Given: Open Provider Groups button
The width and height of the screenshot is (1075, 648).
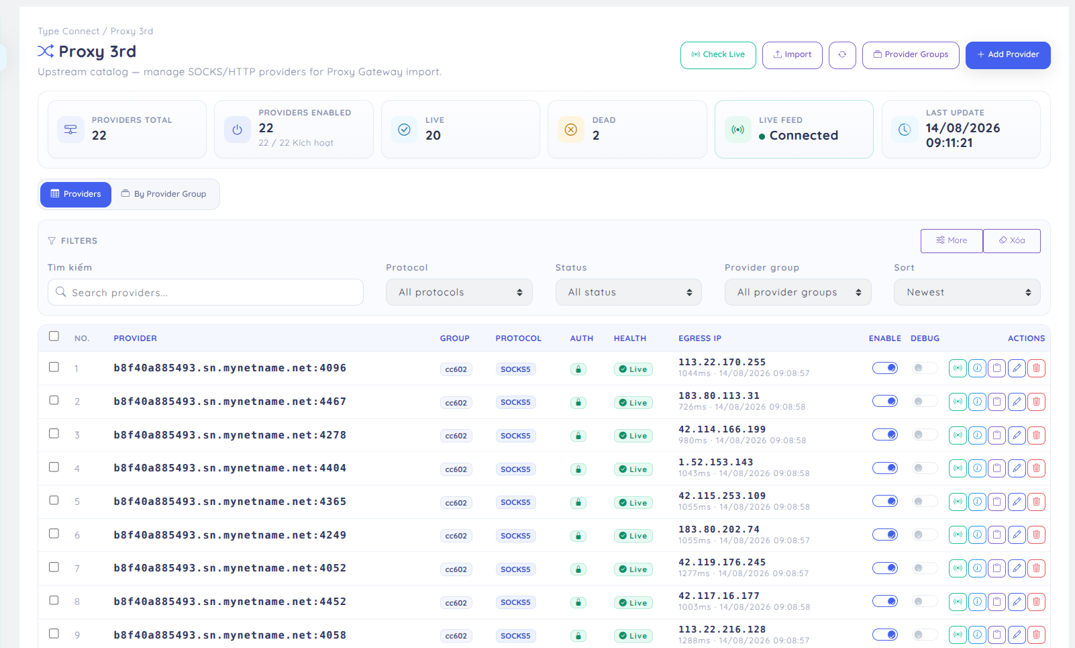Looking at the screenshot, I should coord(911,55).
